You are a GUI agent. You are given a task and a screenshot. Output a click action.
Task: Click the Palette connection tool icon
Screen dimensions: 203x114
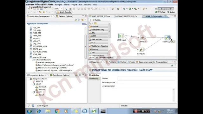point(93,23)
